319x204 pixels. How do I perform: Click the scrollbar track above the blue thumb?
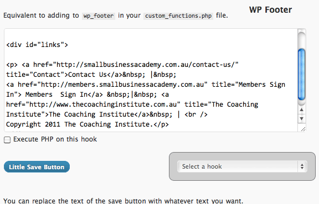click(x=301, y=40)
